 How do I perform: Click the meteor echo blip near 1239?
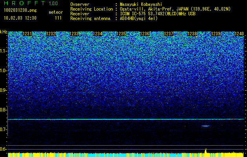(205, 126)
